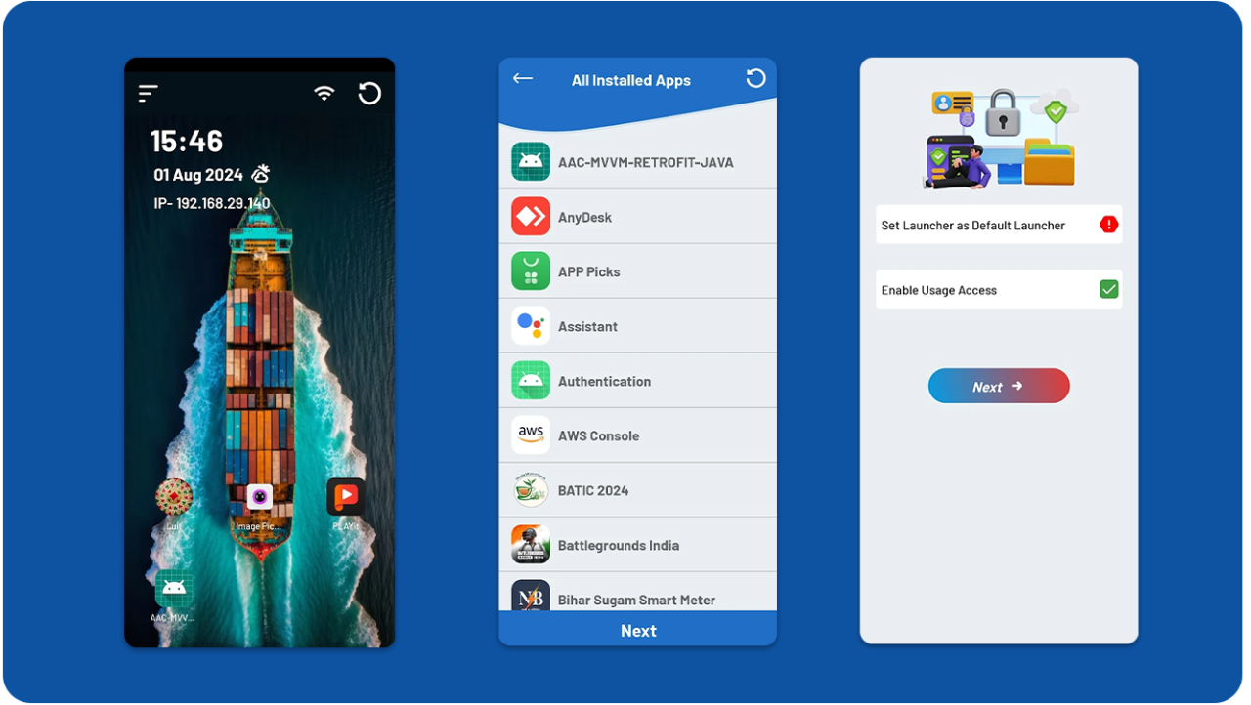Select the Assistant app icon
This screenshot has height=705, width=1251.
(x=530, y=325)
